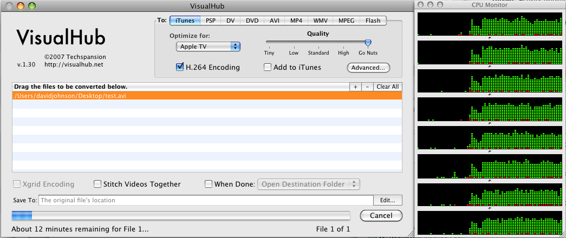
Task: Switch to the PSP tab
Action: (211, 21)
